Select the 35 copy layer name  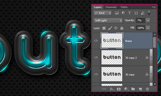[130, 75]
